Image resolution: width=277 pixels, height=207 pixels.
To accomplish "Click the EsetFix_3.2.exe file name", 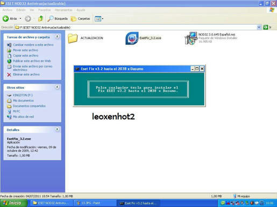I will (150, 38).
